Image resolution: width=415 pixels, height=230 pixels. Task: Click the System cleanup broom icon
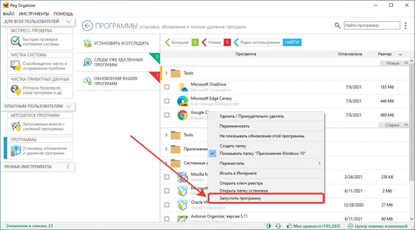click(16, 66)
